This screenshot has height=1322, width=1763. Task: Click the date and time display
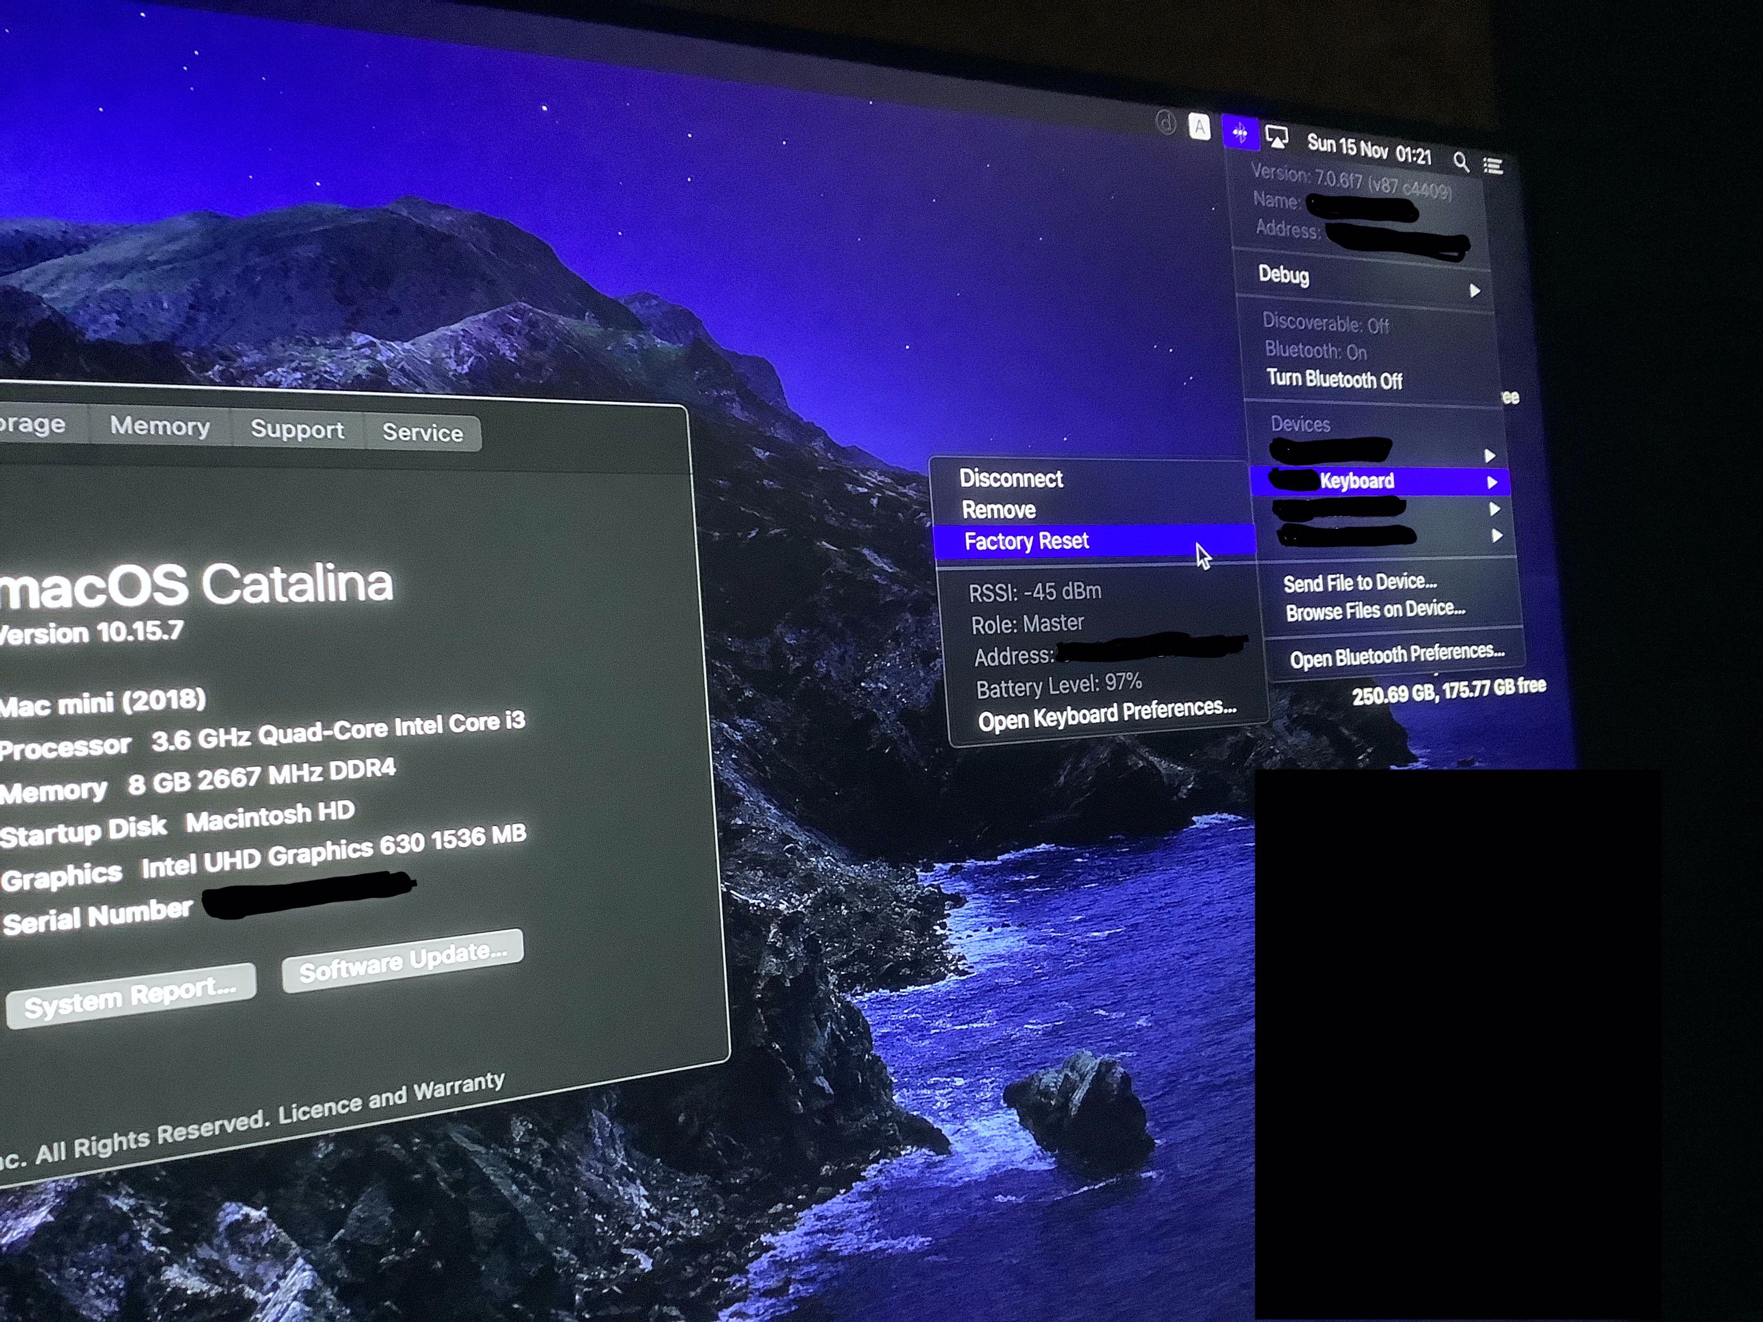click(x=1369, y=150)
